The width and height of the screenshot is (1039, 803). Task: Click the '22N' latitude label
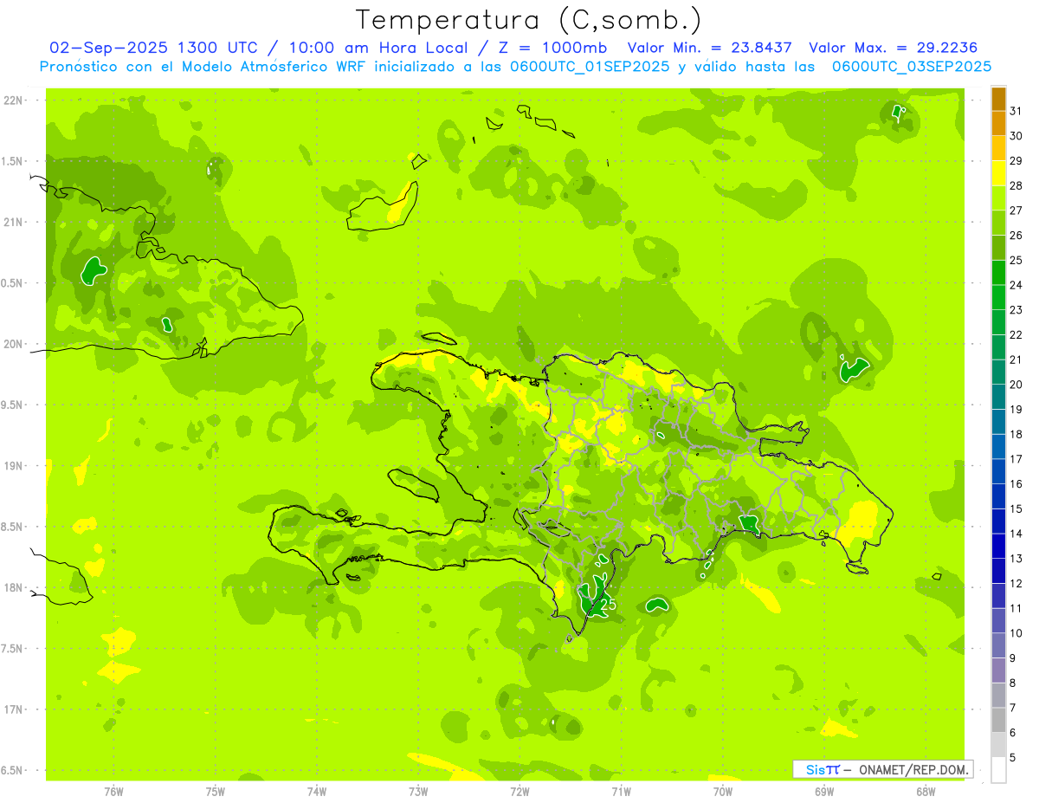pyautogui.click(x=13, y=100)
